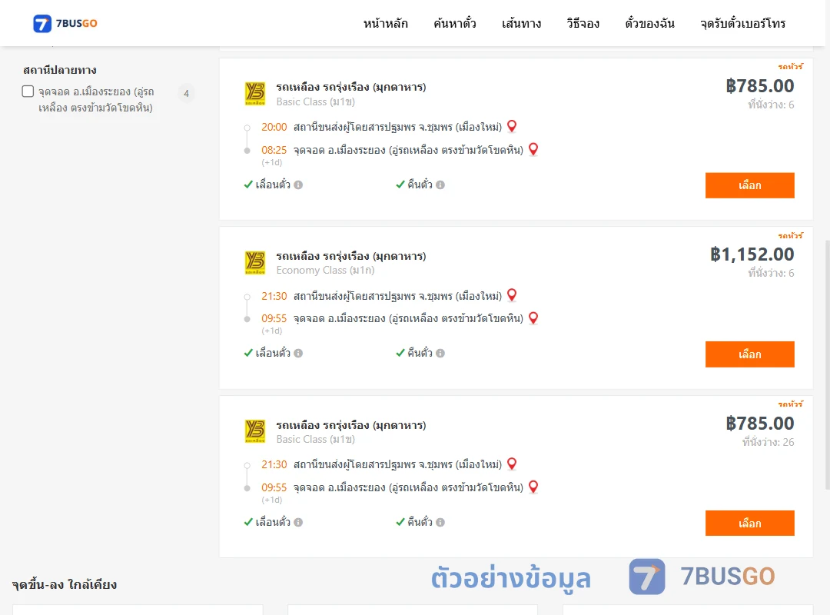Viewport: 830px width, 615px height.
Task: Show คืนตั๋ว info icon on 20:00 trip
Action: pos(440,184)
